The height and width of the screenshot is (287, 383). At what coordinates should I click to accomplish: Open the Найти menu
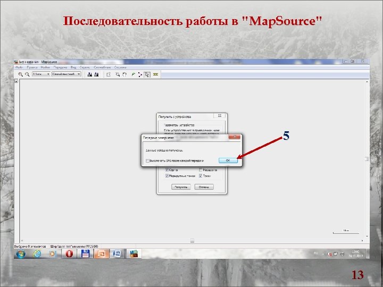tap(45, 67)
